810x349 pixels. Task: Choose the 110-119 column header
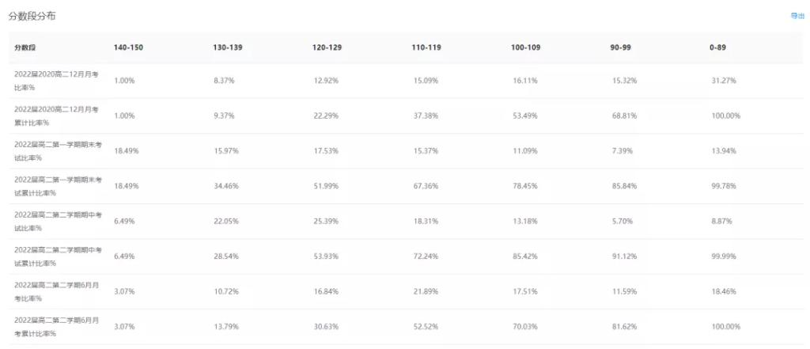(426, 47)
